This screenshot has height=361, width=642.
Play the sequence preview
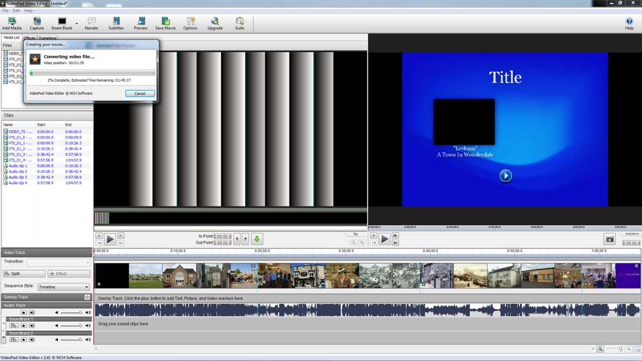pos(384,239)
